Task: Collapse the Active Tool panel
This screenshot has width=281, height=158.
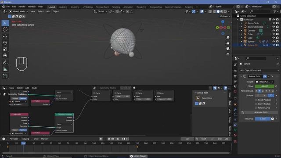Action: point(195,93)
